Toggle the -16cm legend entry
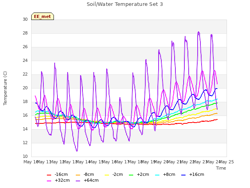The width and height of the screenshot is (250, 188). (57, 174)
